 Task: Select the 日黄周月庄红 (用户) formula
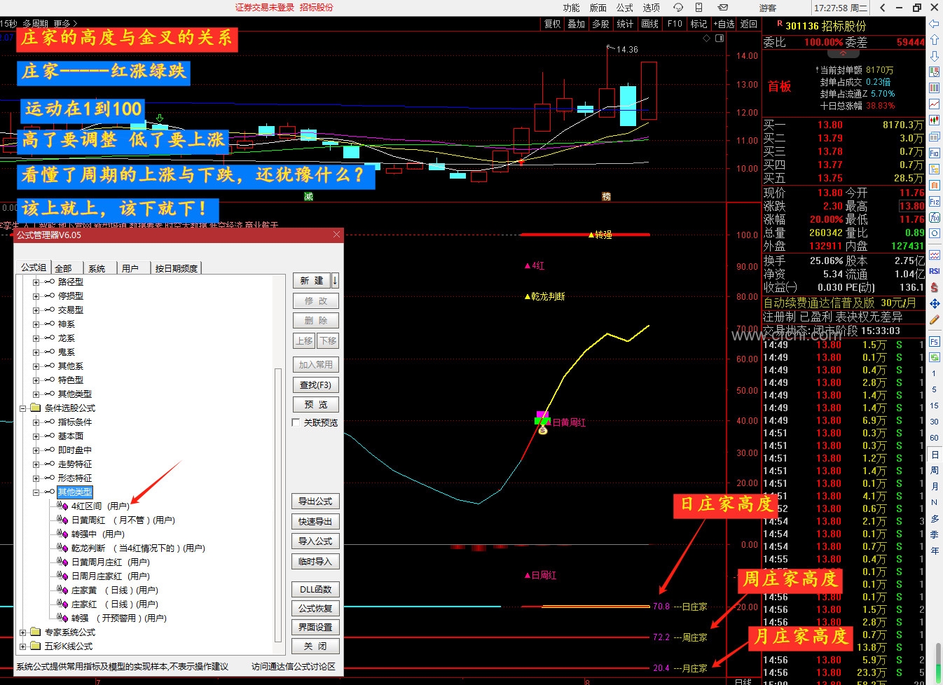[110, 562]
